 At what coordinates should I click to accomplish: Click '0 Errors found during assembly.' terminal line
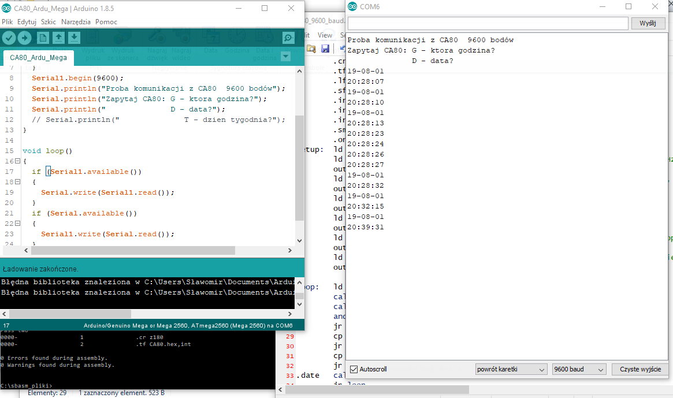tap(54, 358)
